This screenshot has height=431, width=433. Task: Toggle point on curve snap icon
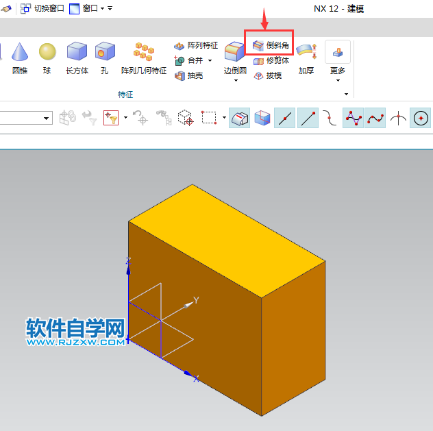(x=375, y=118)
